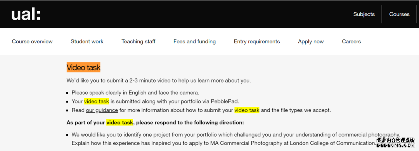Click 'Explain how this experience' sentence
This screenshot has width=419, height=151.
pos(224,143)
